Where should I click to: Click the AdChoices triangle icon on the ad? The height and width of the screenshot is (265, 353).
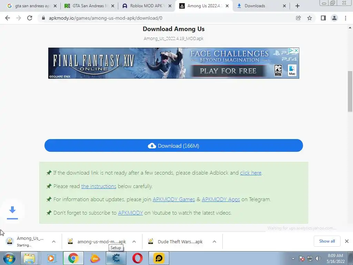coord(291,50)
